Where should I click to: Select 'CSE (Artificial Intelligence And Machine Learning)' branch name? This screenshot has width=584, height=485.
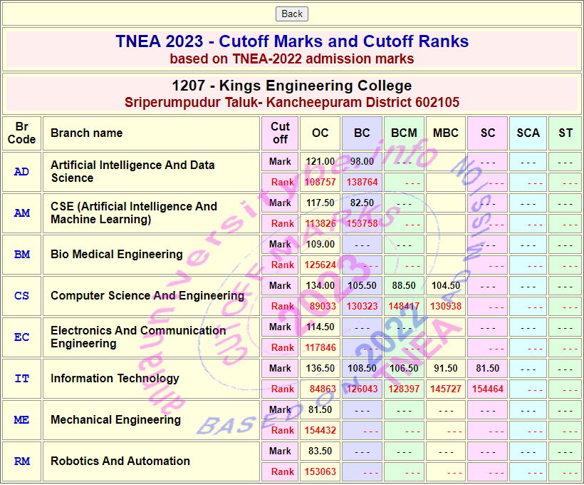pos(134,213)
